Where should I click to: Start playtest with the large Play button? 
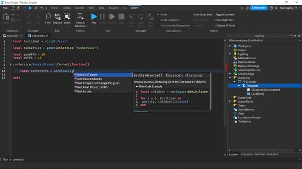click(94, 17)
